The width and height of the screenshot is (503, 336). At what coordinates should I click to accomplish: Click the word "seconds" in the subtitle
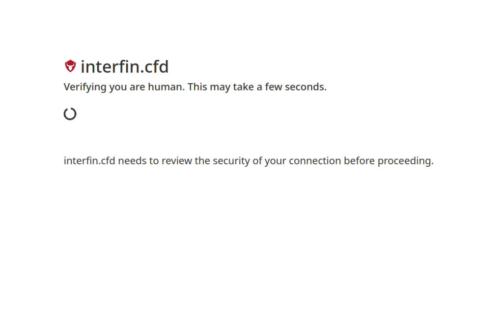click(x=306, y=87)
